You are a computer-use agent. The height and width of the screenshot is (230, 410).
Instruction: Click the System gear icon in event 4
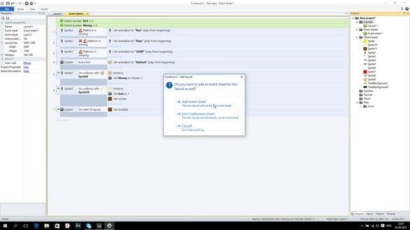pyautogui.click(x=62, y=63)
